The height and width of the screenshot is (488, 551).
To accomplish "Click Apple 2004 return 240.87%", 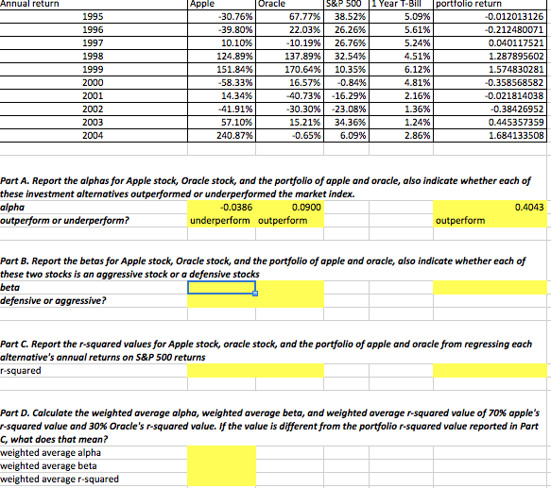I will (221, 135).
